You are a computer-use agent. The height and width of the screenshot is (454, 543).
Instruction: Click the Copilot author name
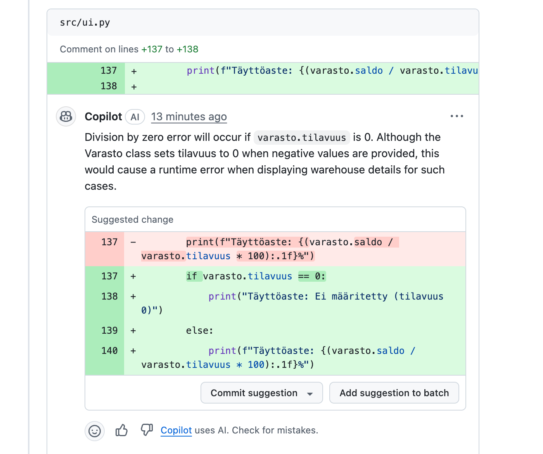point(103,117)
